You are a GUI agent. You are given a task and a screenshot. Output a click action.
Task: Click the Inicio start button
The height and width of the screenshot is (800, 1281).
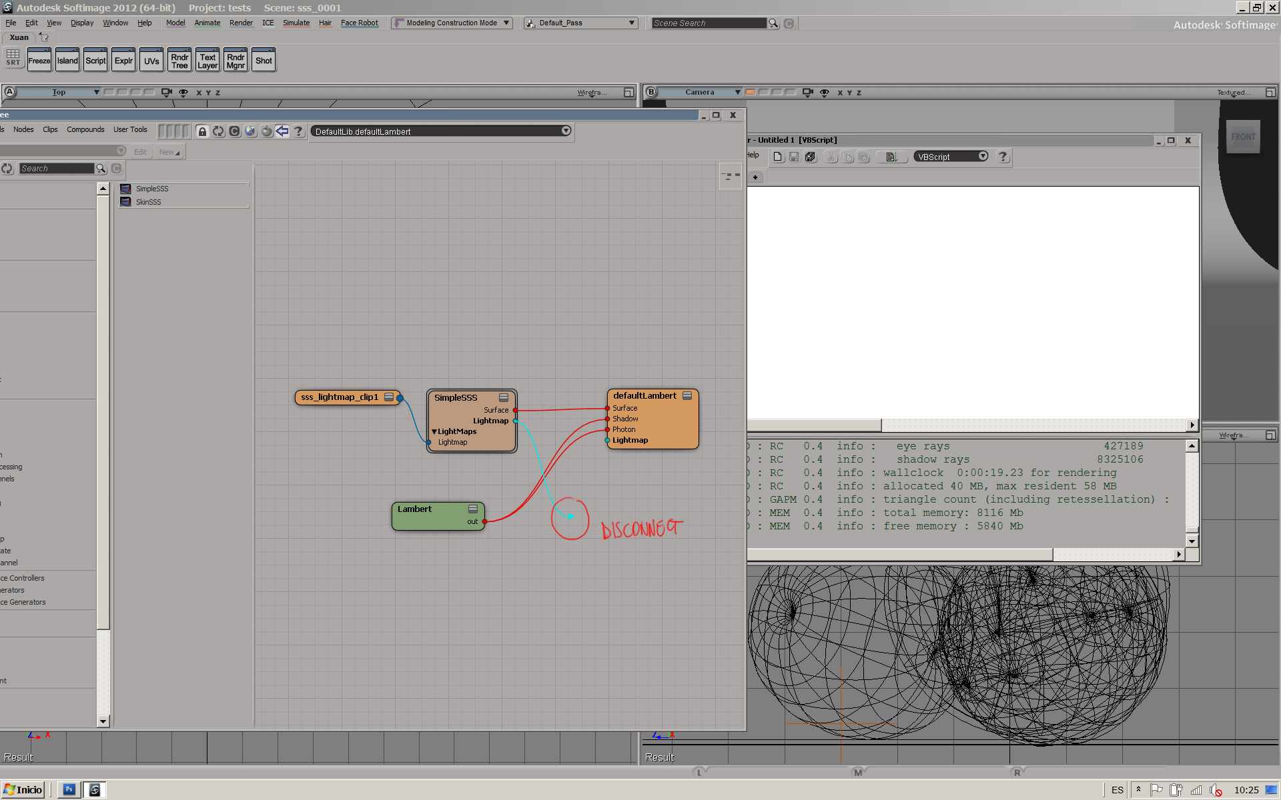tap(23, 790)
